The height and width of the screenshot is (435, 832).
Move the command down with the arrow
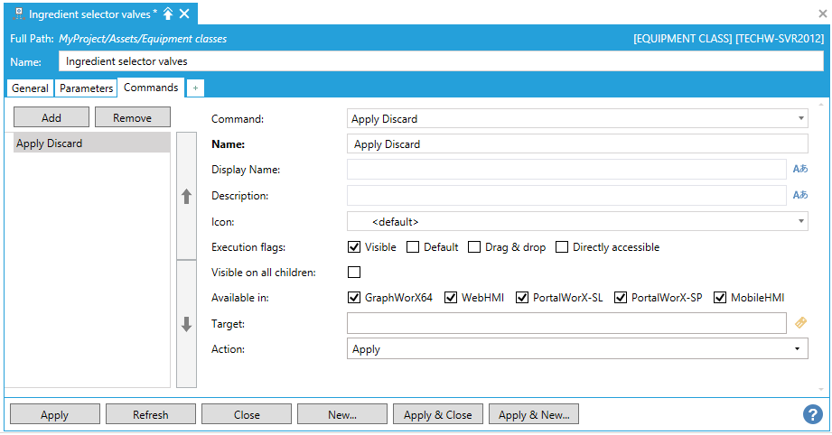pos(187,325)
